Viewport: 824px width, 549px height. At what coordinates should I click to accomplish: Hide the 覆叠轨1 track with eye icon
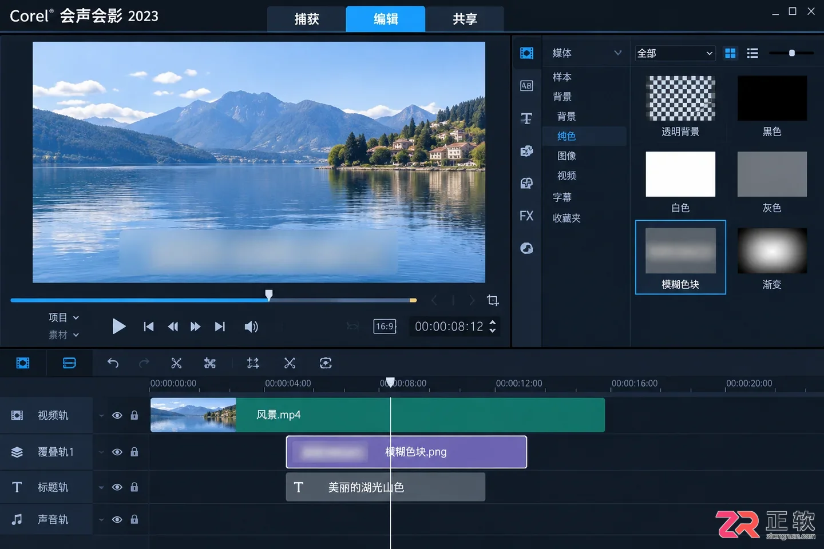click(117, 452)
